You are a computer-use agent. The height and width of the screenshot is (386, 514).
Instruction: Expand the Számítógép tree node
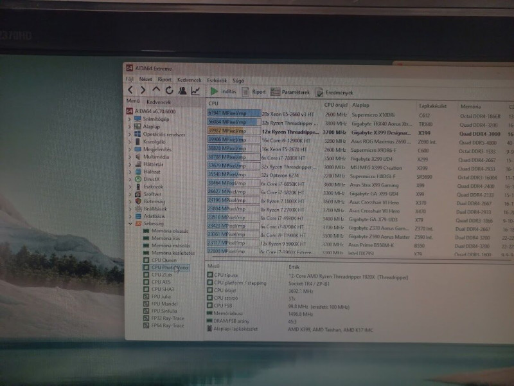130,119
